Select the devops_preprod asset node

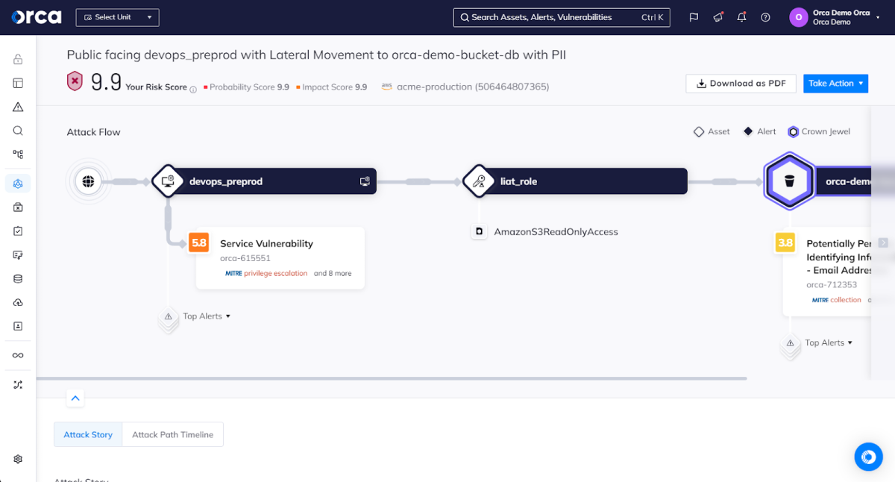[265, 181]
